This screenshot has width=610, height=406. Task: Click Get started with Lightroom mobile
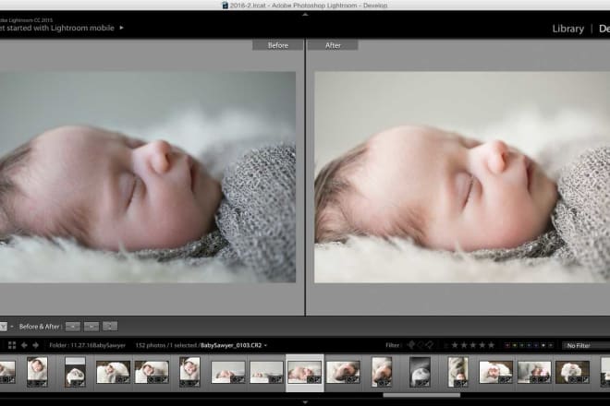point(57,28)
